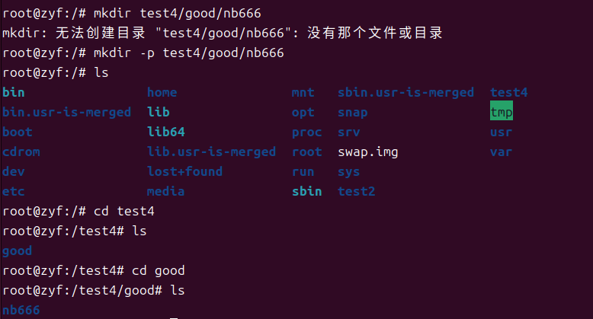Click the test2 directory entry
The height and width of the screenshot is (319, 593).
356,192
